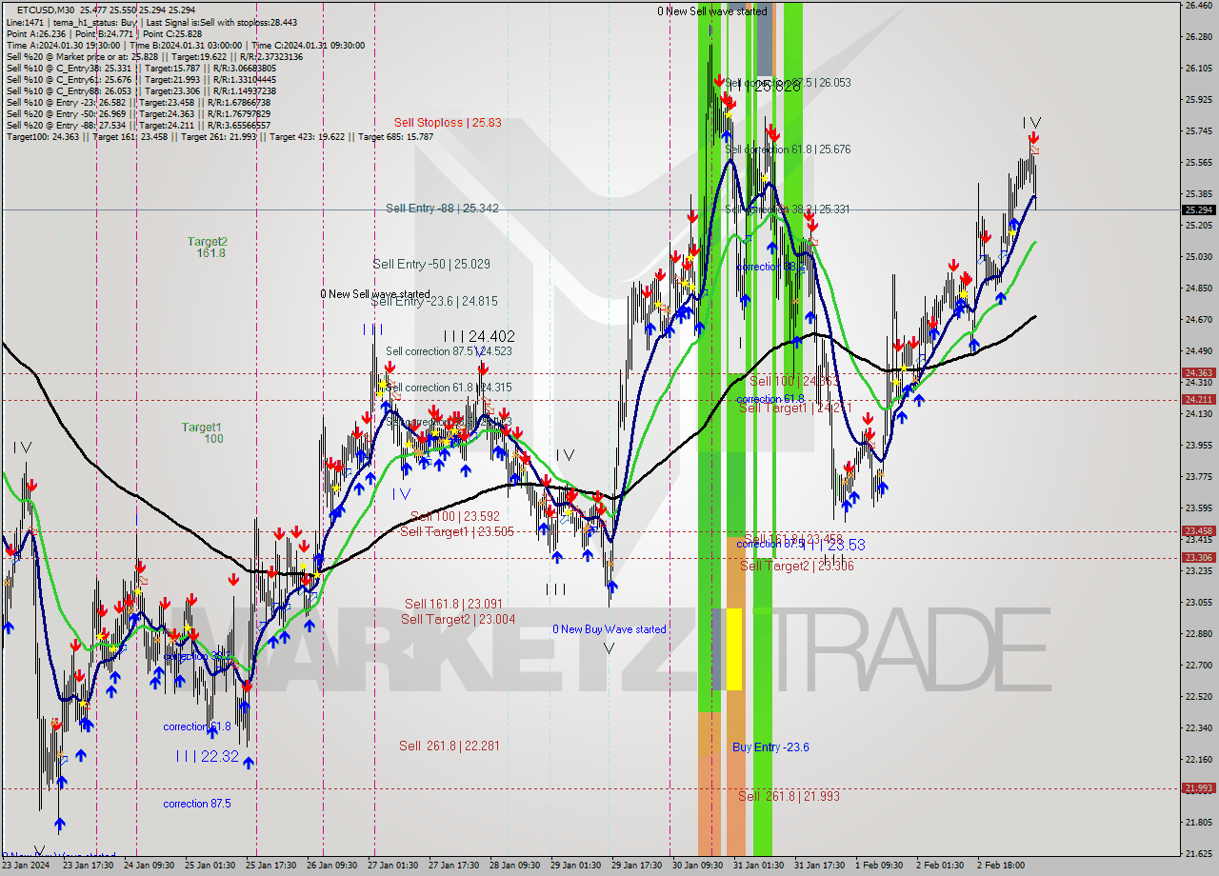The image size is (1219, 876).
Task: Click '1 Feb 09:30' on time axis
Action: pos(879,866)
